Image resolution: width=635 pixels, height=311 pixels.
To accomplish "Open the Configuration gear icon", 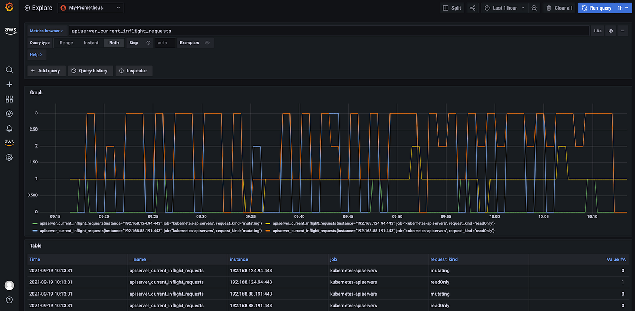I will (x=9, y=157).
